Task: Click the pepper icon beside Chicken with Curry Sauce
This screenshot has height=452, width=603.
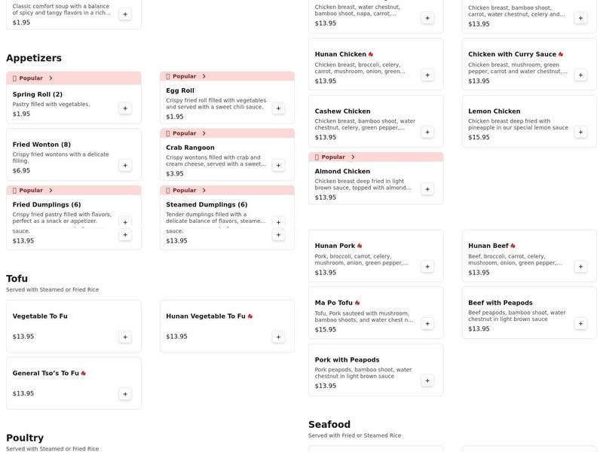Action: tap(559, 53)
